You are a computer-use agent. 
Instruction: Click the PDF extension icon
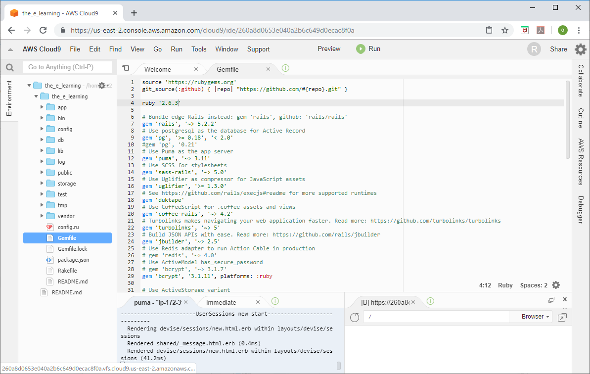pyautogui.click(x=541, y=30)
